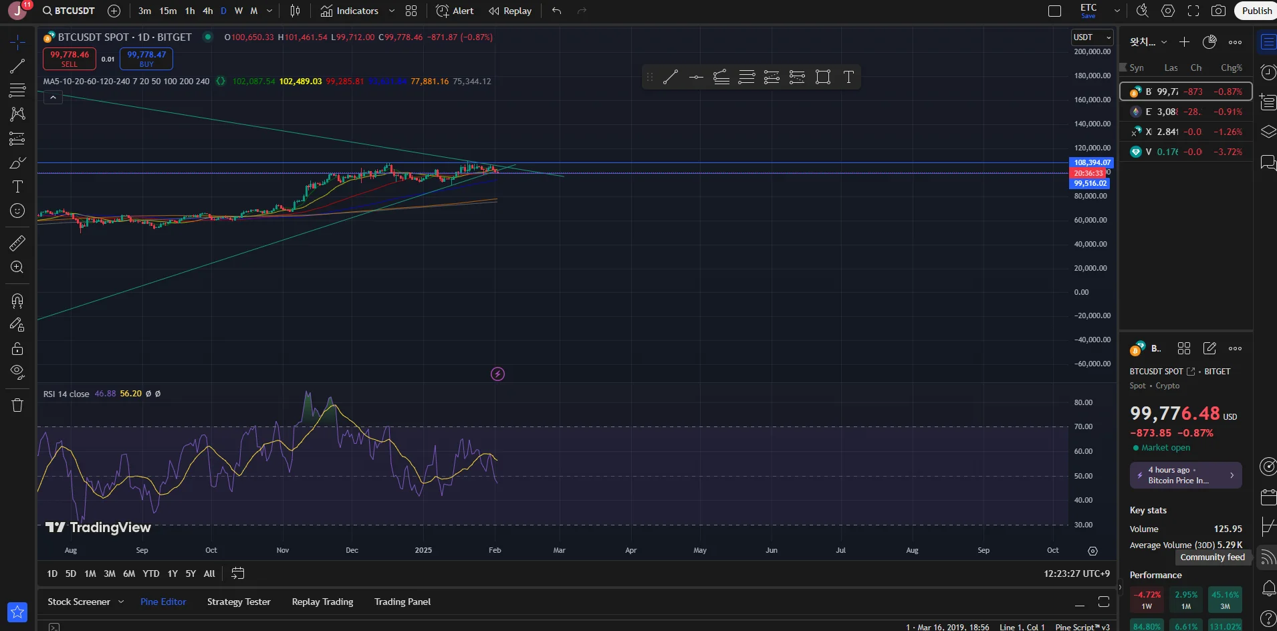This screenshot has width=1277, height=631.
Task: Switch the interval to W
Action: pyautogui.click(x=239, y=11)
